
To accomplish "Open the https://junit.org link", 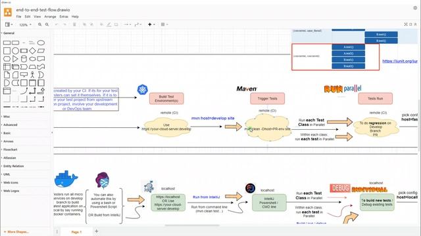I will coord(400,61).
